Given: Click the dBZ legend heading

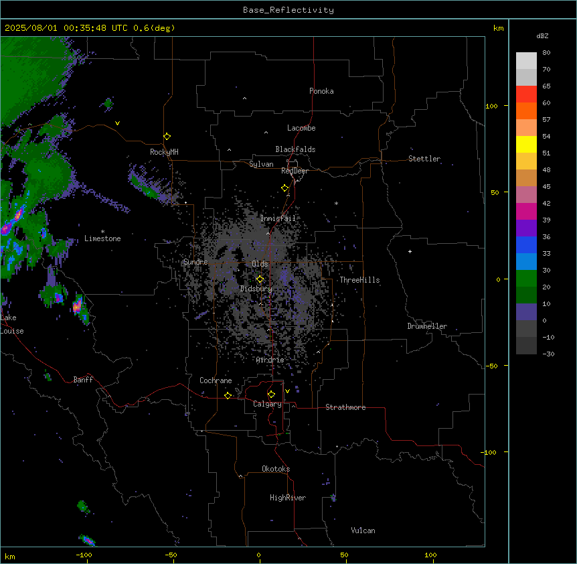Looking at the screenshot, I should pyautogui.click(x=542, y=36).
